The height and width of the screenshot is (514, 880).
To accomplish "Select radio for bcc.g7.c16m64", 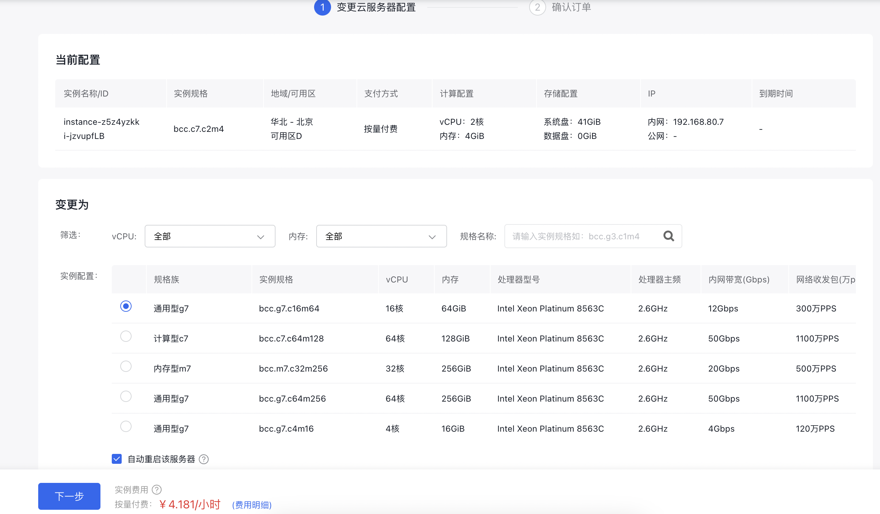I will tap(126, 306).
